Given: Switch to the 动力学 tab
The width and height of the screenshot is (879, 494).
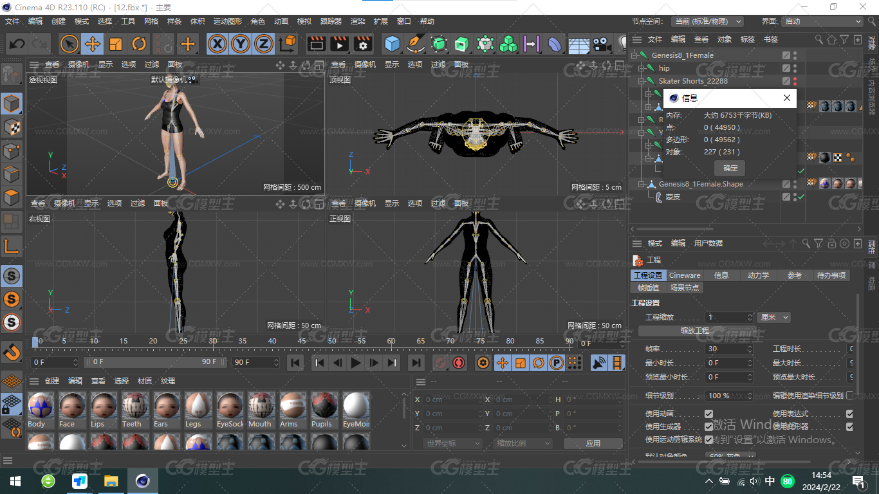Looking at the screenshot, I should tap(758, 275).
